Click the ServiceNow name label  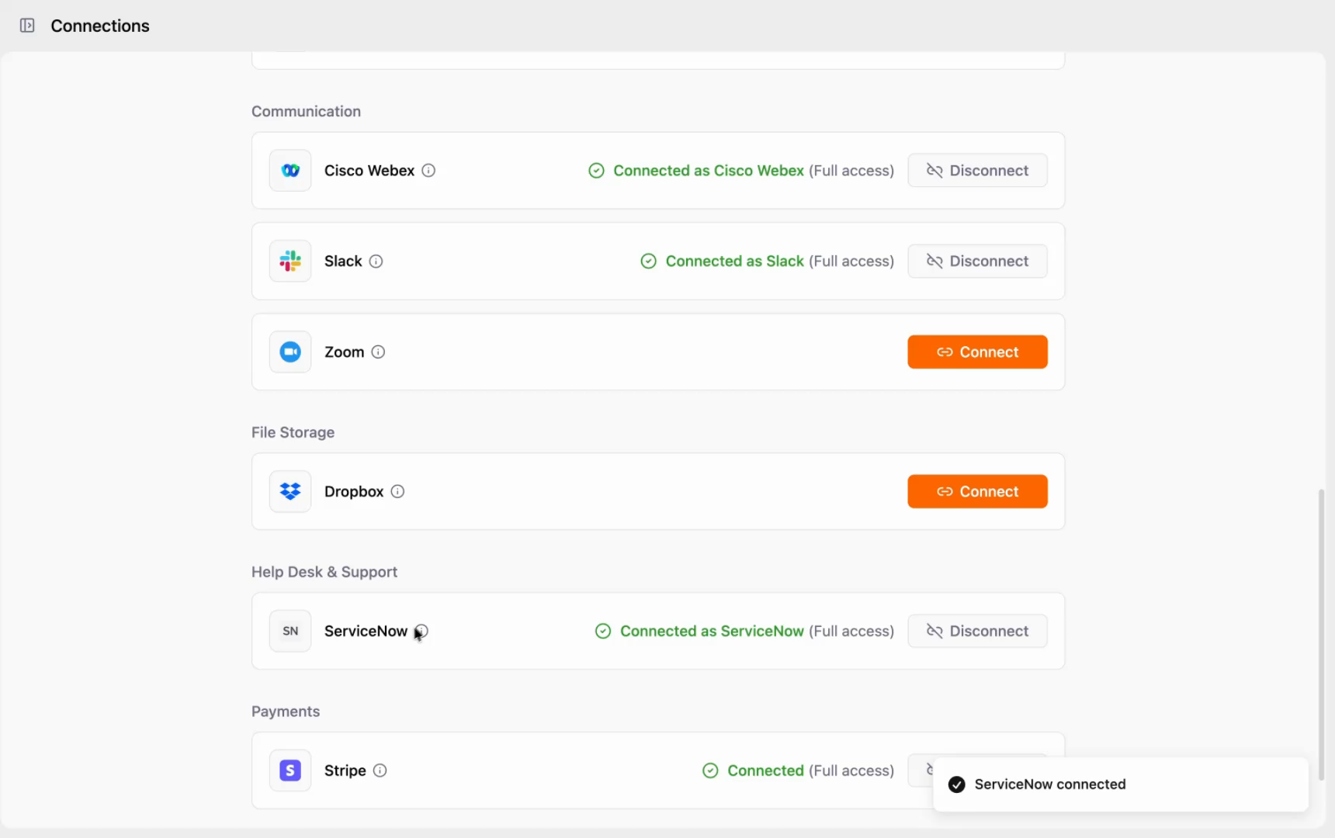(366, 632)
